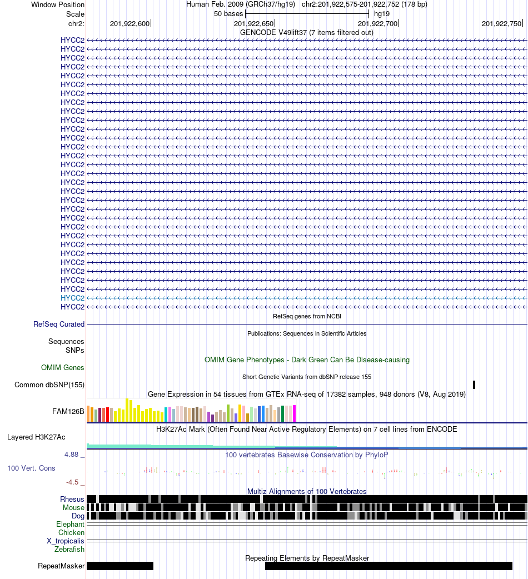
Task: Click the chr2: ruler label
Action: [x=77, y=24]
